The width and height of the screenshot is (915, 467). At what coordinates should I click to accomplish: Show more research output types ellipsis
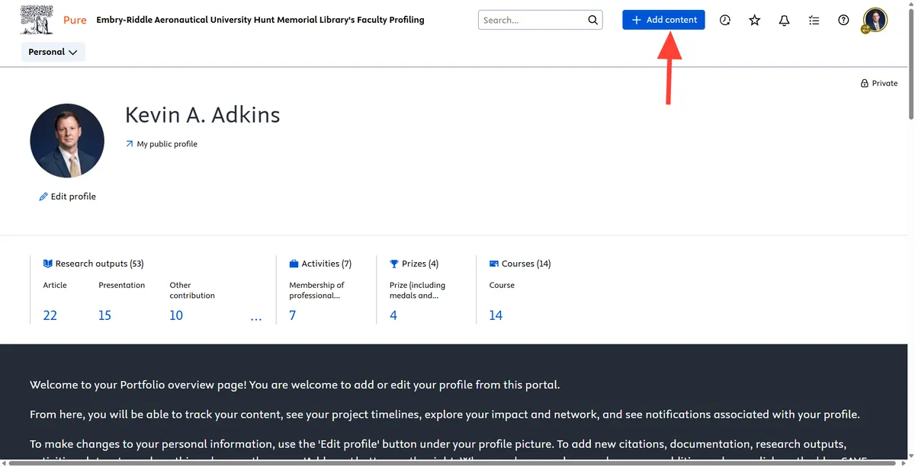tap(256, 318)
